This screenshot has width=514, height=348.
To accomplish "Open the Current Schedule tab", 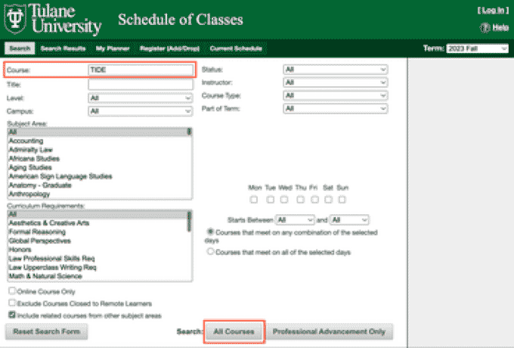I will (x=236, y=48).
